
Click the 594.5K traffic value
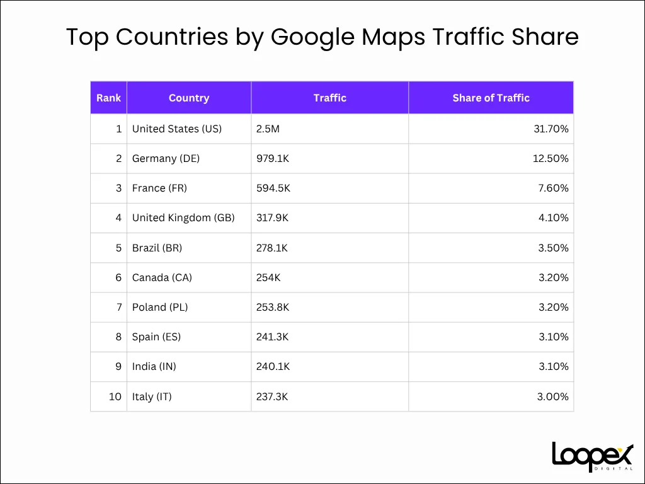[x=273, y=188]
